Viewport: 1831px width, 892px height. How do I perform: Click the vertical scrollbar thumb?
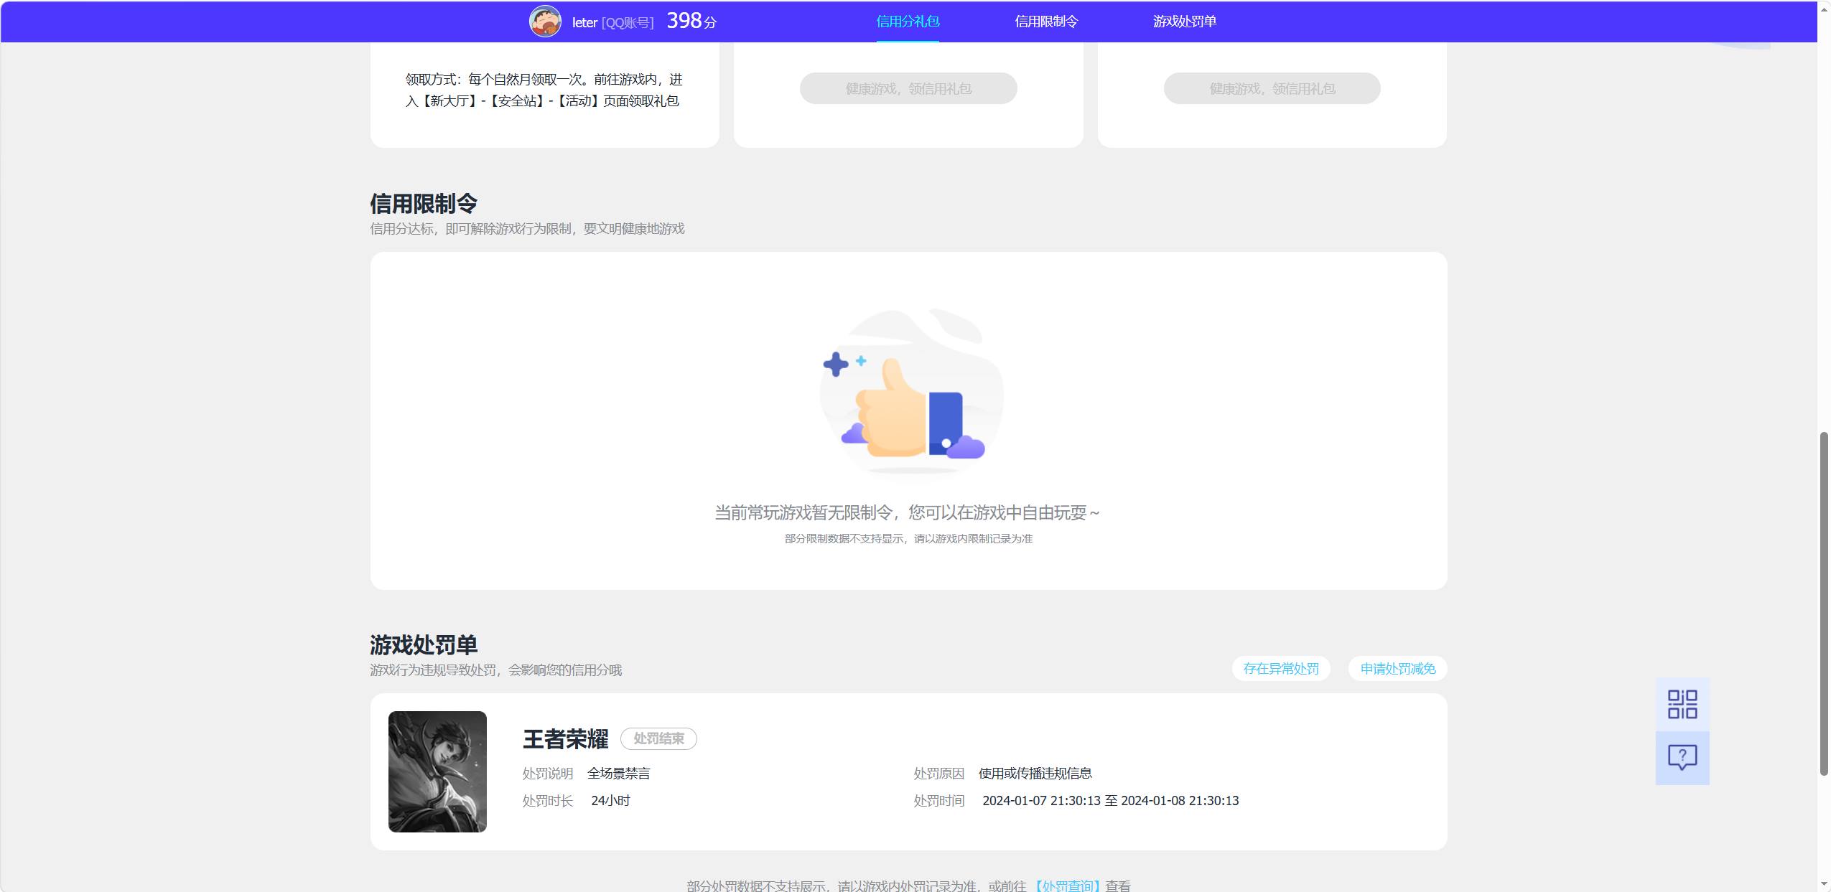click(1824, 604)
